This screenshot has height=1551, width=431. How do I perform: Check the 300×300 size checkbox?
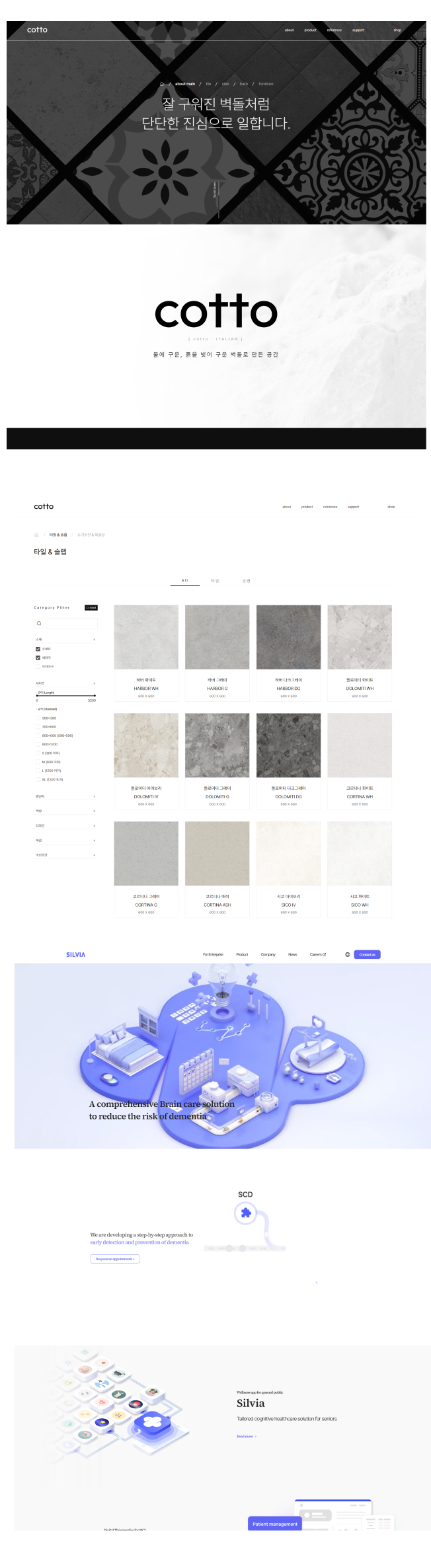[38, 718]
